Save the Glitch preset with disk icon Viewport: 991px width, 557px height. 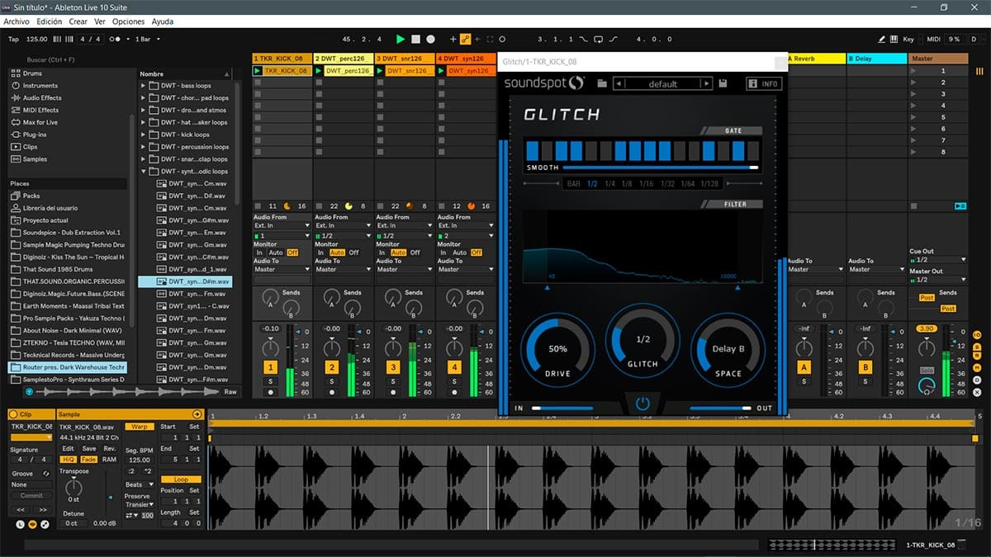pos(723,83)
